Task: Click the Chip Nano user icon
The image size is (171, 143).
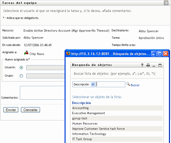Action: 26,53
